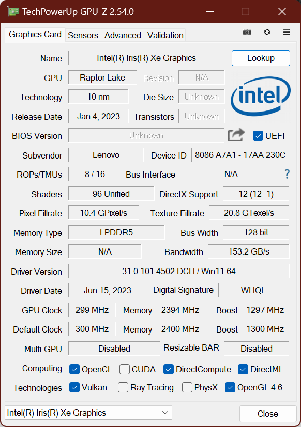301x427 pixels.
Task: Uncheck the Vulkan checkbox
Action: [74, 387]
